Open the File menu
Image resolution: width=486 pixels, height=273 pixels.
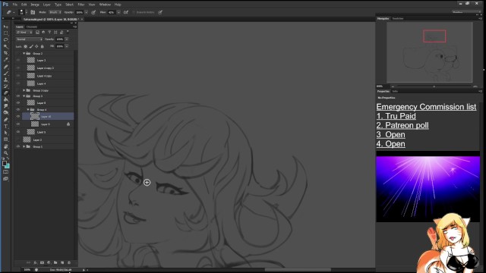(x=15, y=5)
